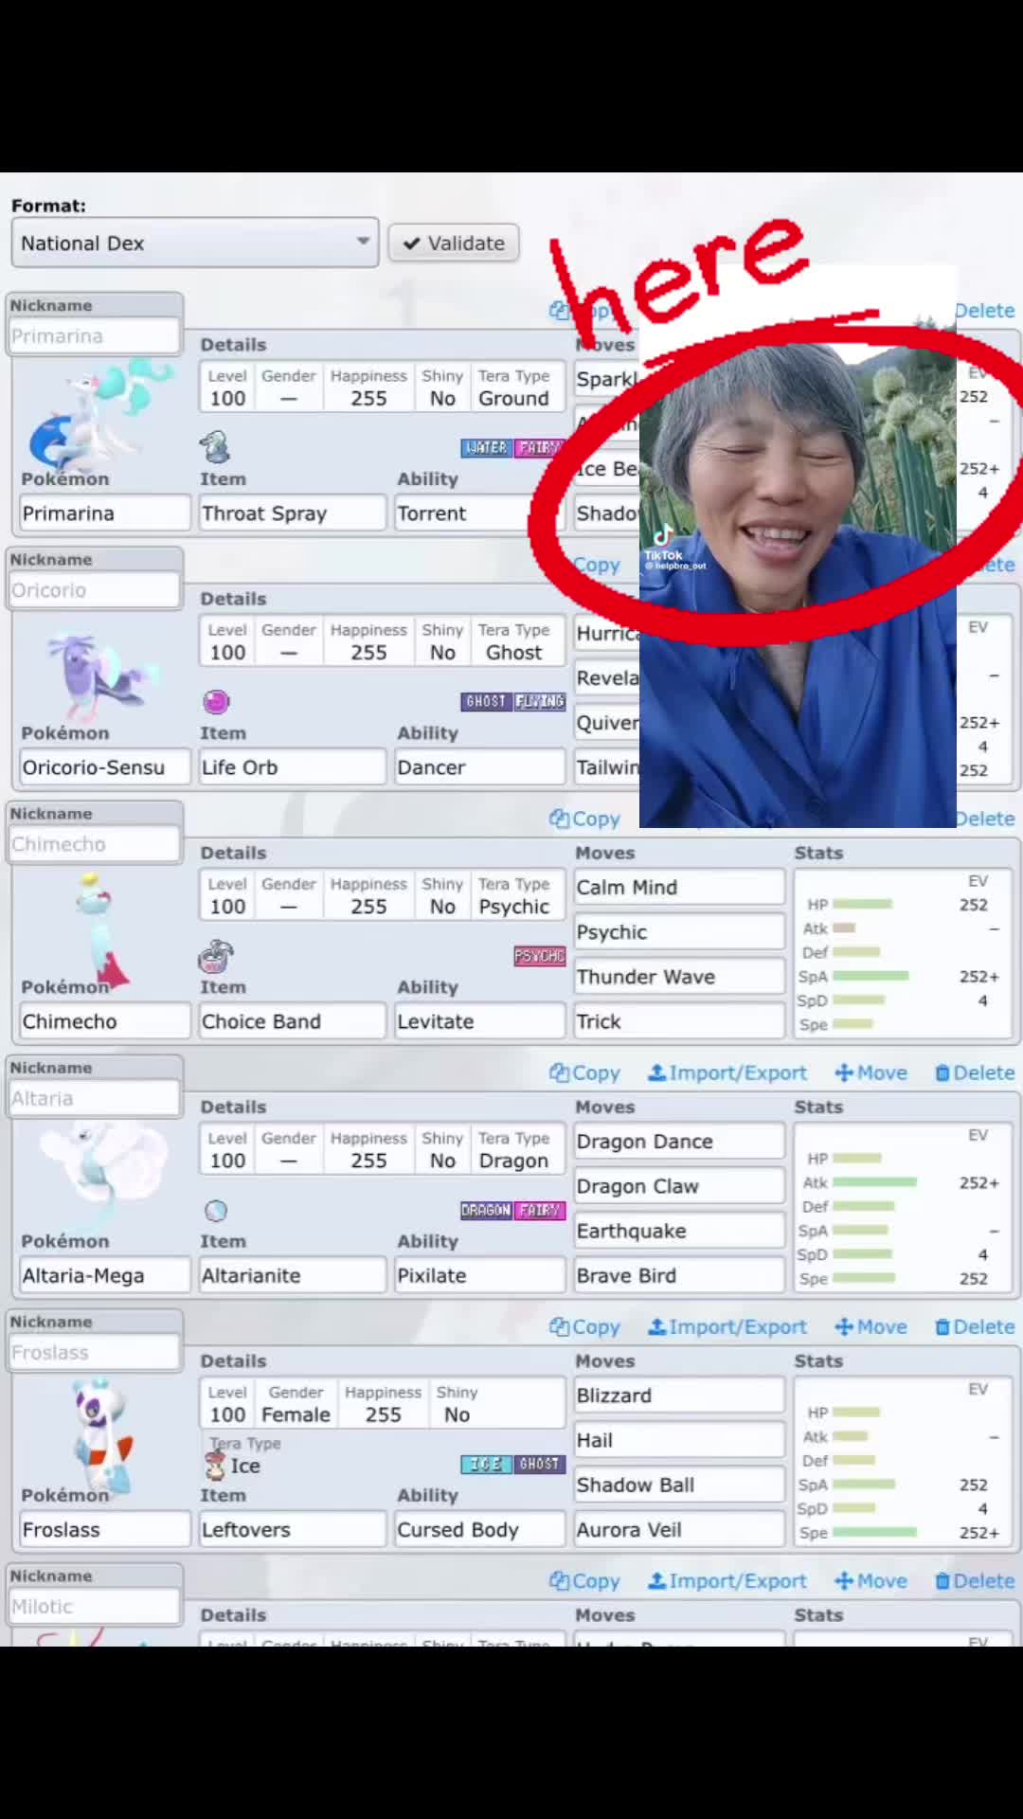Click Primarina's Throat Spray item icon
This screenshot has height=1819, width=1023.
(x=216, y=446)
